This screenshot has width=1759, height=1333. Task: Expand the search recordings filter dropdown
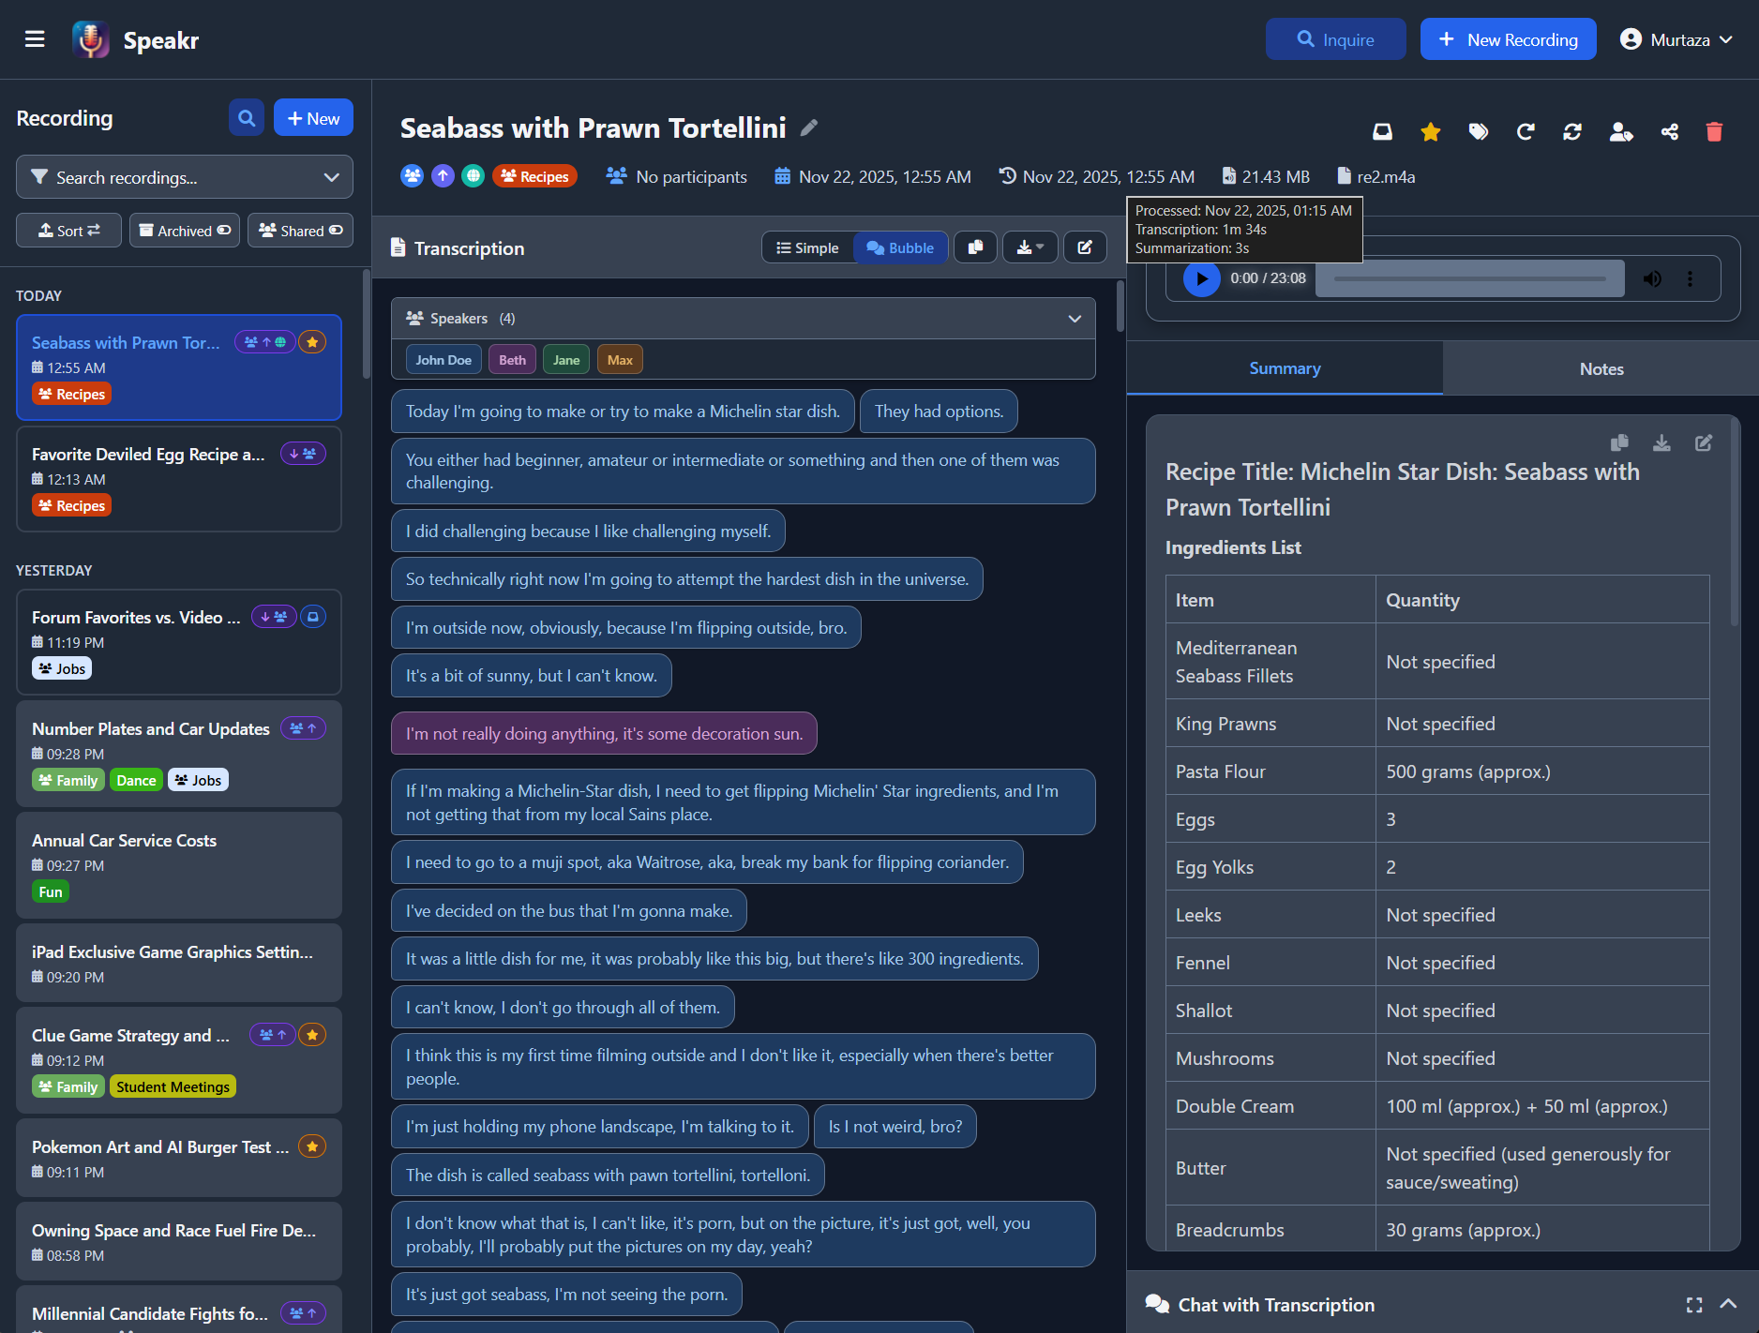click(331, 177)
